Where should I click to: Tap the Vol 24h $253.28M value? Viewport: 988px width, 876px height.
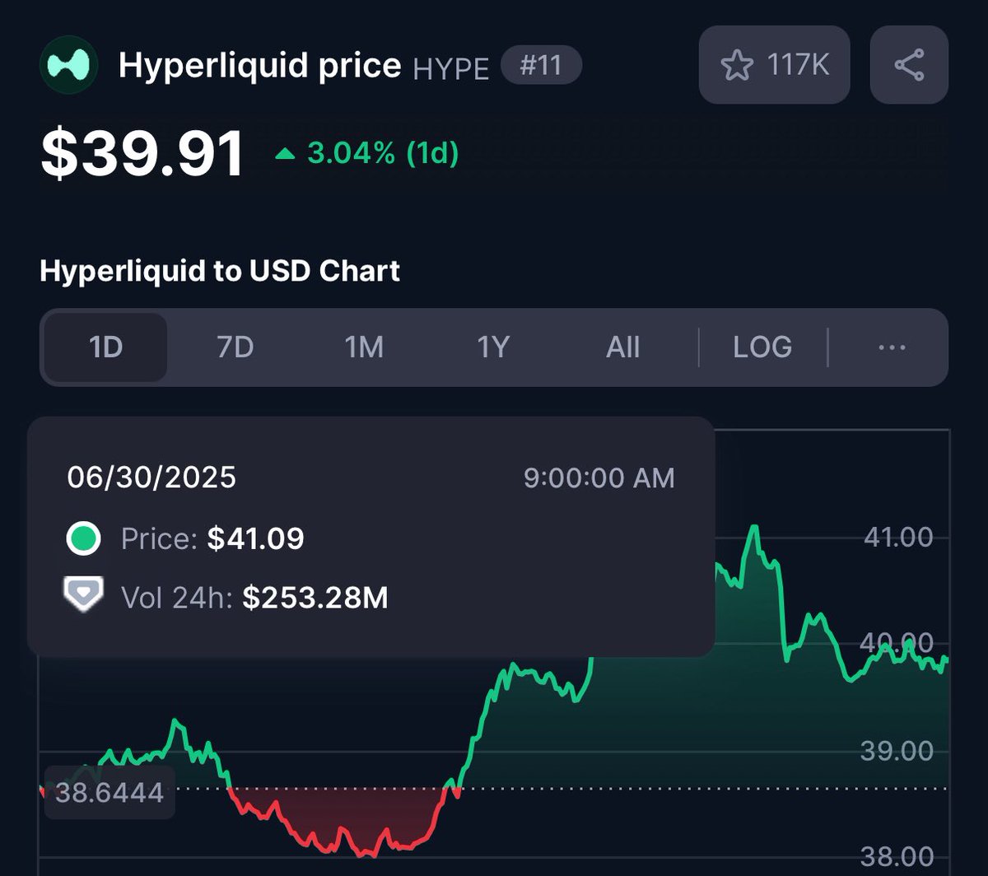[254, 598]
